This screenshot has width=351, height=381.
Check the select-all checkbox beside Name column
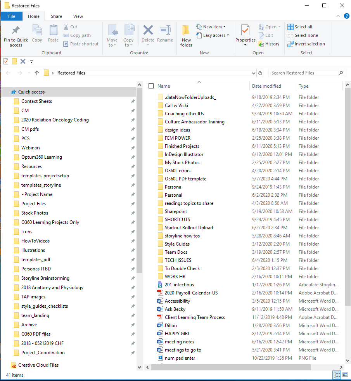pyautogui.click(x=151, y=86)
